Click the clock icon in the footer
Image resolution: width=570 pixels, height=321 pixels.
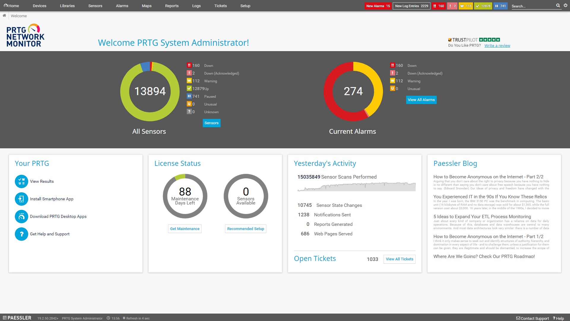108,318
